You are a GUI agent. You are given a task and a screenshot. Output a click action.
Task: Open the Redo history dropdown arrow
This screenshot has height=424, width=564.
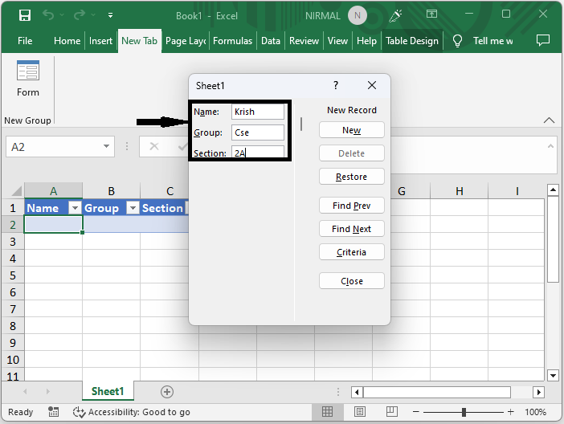(93, 15)
